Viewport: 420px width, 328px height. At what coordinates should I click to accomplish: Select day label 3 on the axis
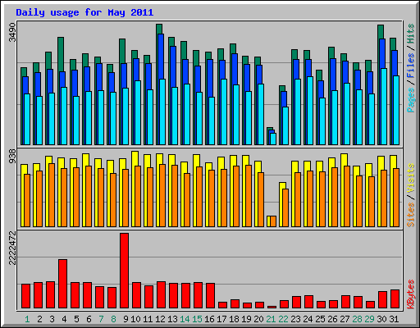coord(52,319)
